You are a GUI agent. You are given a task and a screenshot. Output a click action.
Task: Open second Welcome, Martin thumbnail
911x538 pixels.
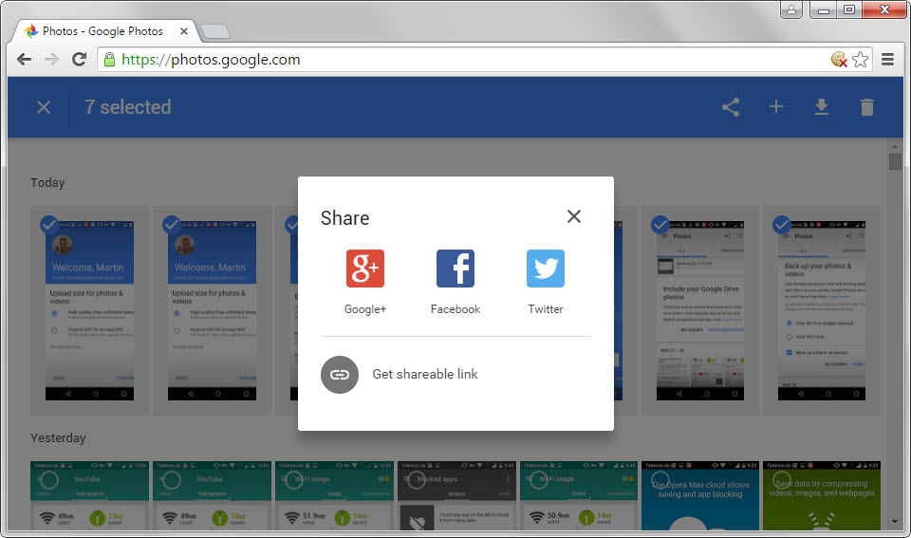[212, 310]
